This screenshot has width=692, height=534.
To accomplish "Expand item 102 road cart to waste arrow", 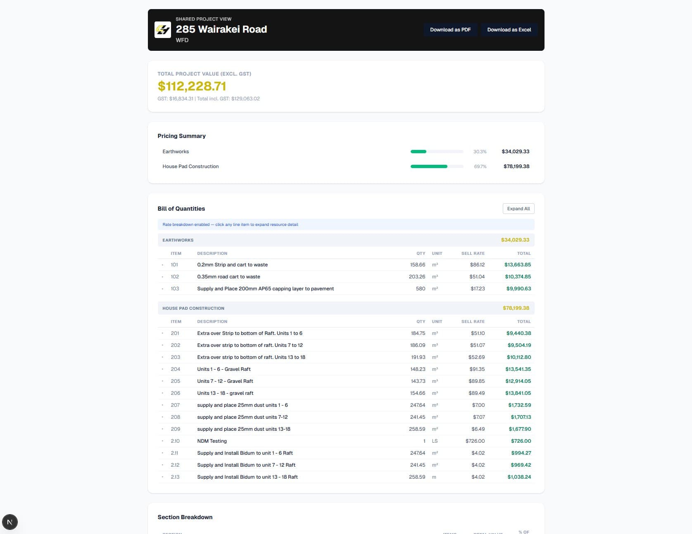I will 162,277.
